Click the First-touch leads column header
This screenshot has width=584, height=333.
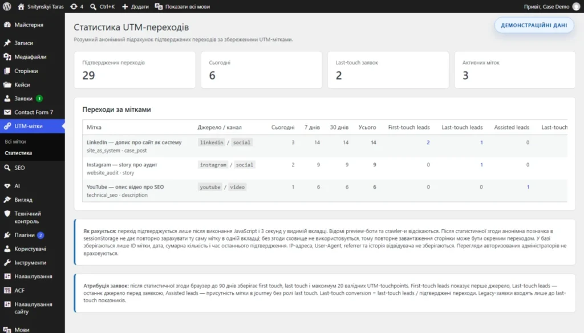(408, 127)
